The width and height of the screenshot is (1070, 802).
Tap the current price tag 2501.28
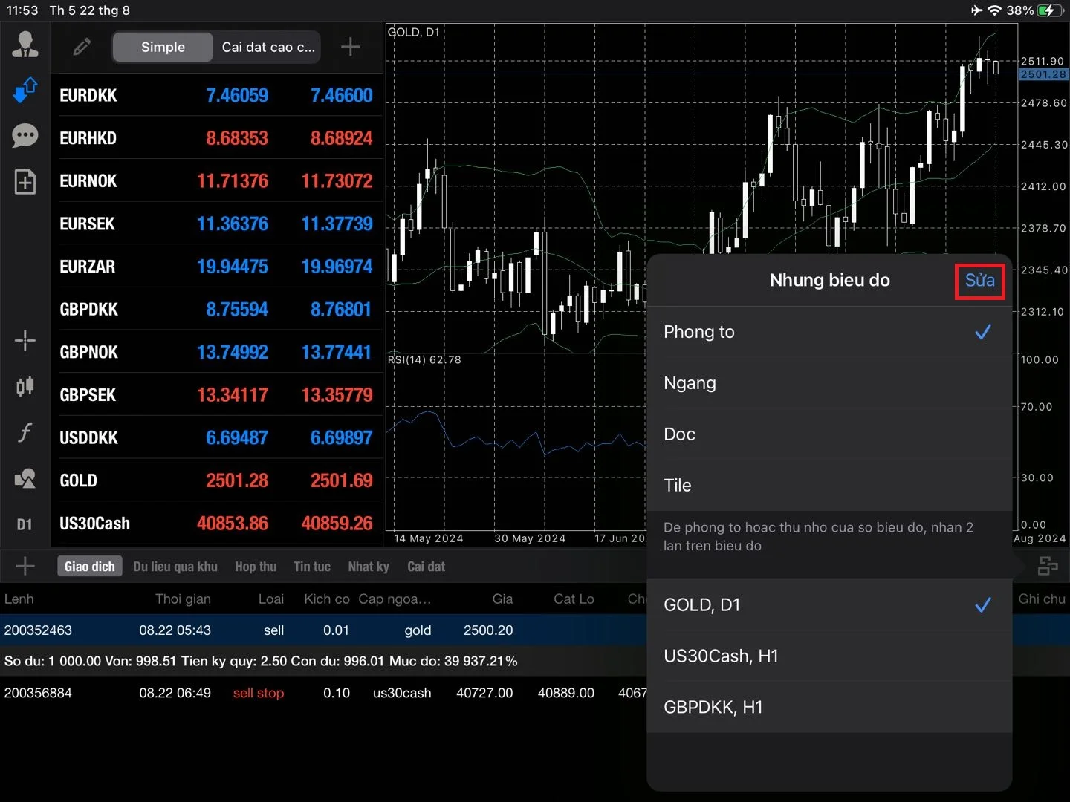1043,74
